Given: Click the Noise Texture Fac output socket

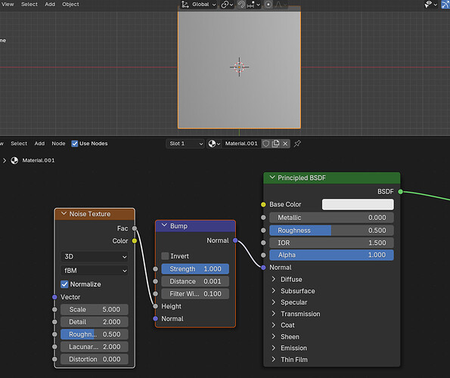Looking at the screenshot, I should 135,228.
